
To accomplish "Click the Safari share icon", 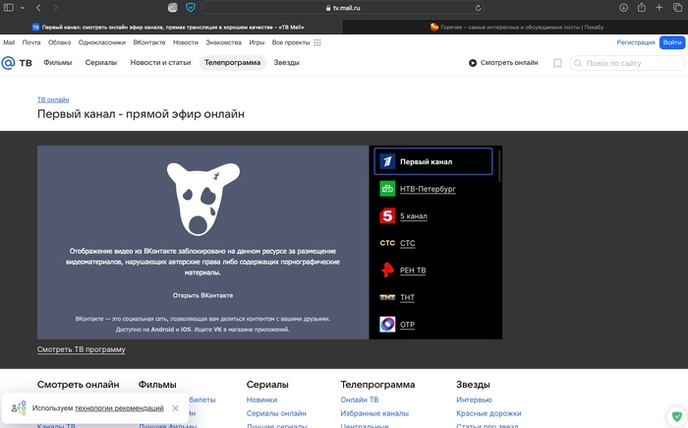I will point(643,8).
